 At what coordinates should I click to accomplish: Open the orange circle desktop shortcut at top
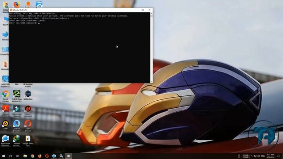[28, 4]
